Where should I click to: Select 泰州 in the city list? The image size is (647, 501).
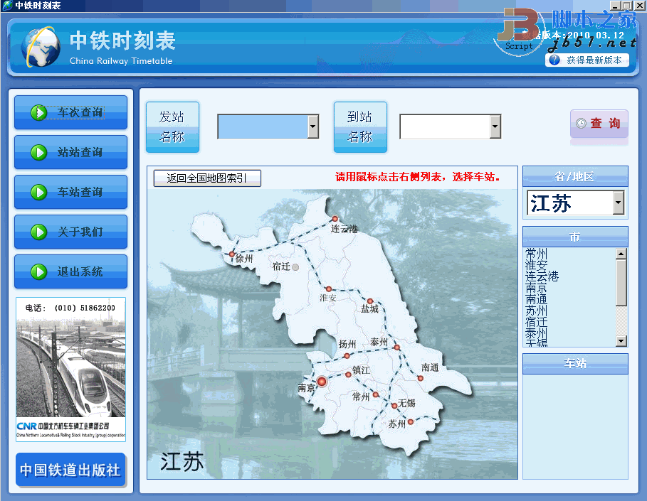[x=536, y=334]
